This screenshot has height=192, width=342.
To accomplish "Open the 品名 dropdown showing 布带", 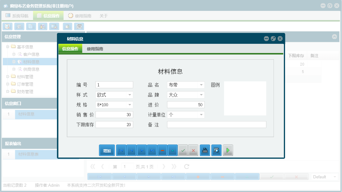I will pos(201,85).
